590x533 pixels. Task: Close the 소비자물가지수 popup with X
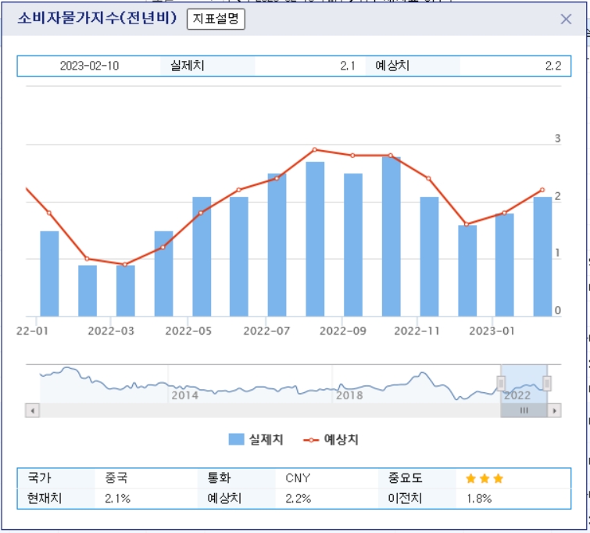(566, 20)
